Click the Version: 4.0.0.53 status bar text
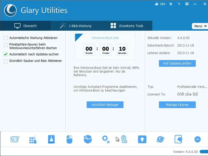 185,152
